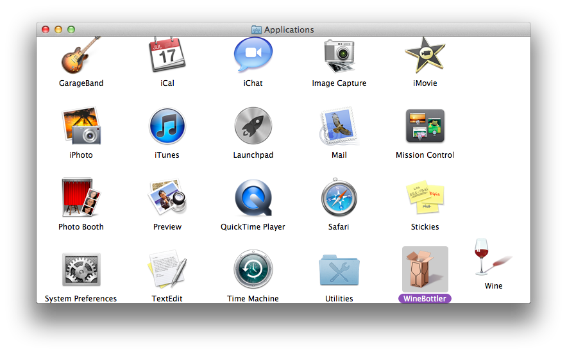Click the 'Utilities' name label
567x354 pixels.
[x=339, y=298]
